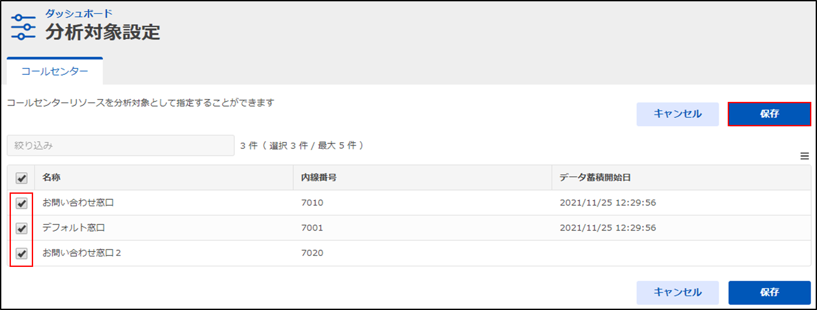Image resolution: width=817 pixels, height=310 pixels.
Task: Focus the 絞り込み filter input field
Action: (x=121, y=145)
